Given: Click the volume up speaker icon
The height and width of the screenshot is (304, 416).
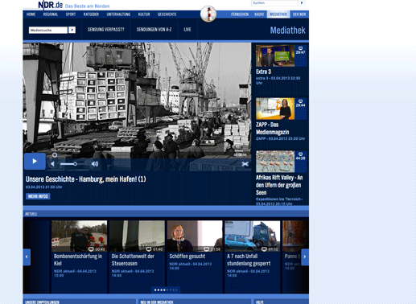Looking at the screenshot, I should (95, 164).
